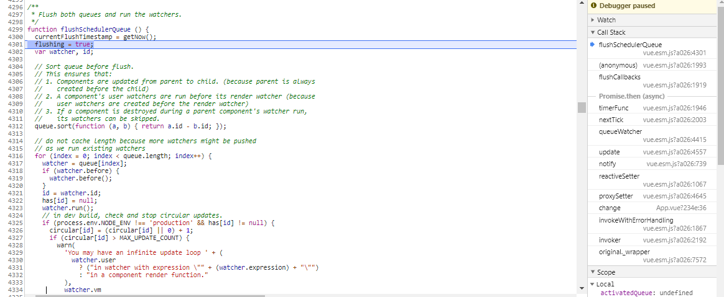Viewport: 724px width, 297px height.
Task: Click 'var watcher, id;' line
Action: [x=64, y=52]
